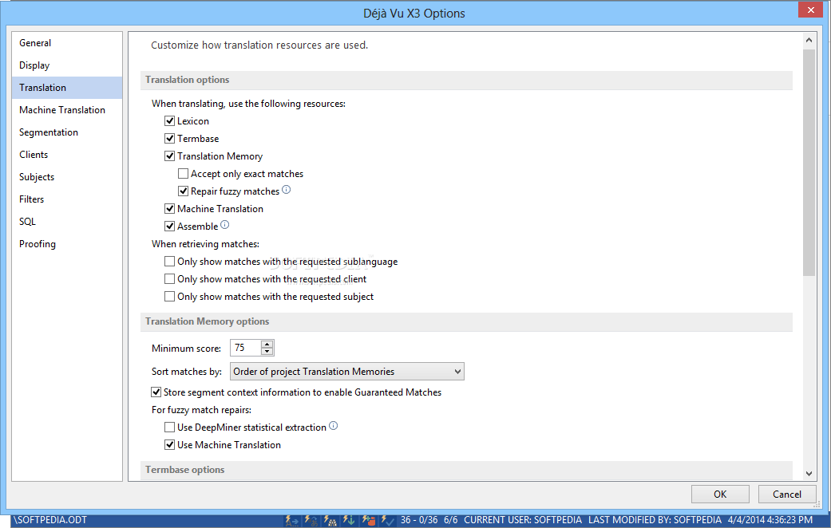Viewport: 831px width, 528px height.
Task: Open the SQL options page
Action: [x=67, y=222]
